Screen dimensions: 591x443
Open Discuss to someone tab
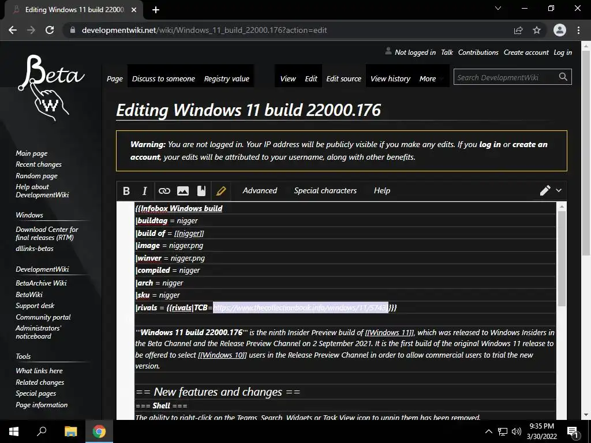click(163, 78)
